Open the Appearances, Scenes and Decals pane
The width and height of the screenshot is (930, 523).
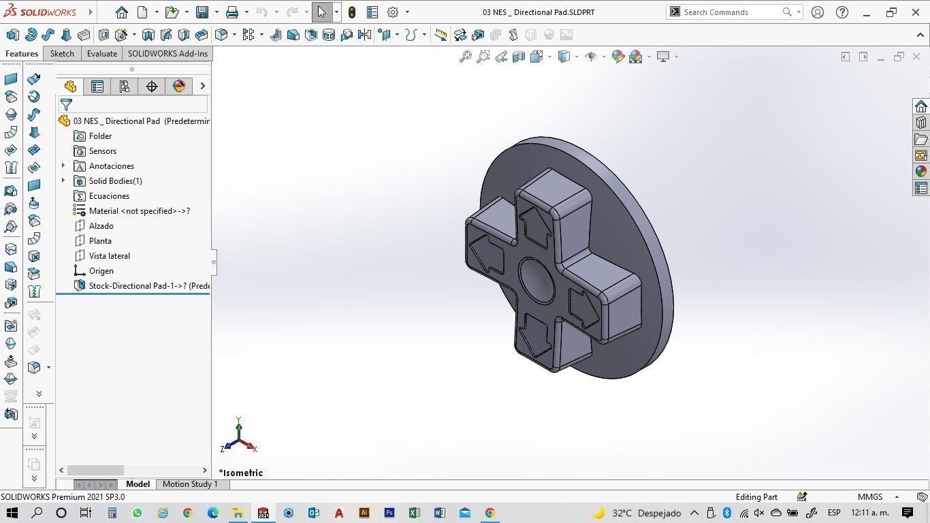(x=921, y=172)
